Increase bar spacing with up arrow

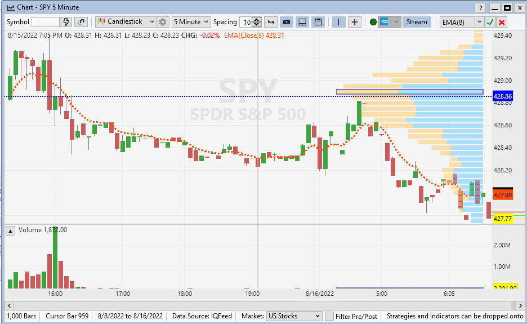257,20
